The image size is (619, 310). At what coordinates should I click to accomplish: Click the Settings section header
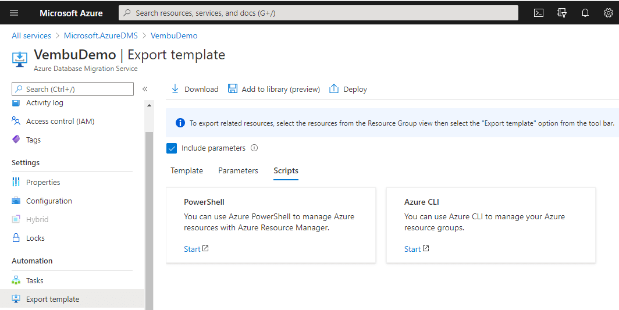(x=26, y=162)
